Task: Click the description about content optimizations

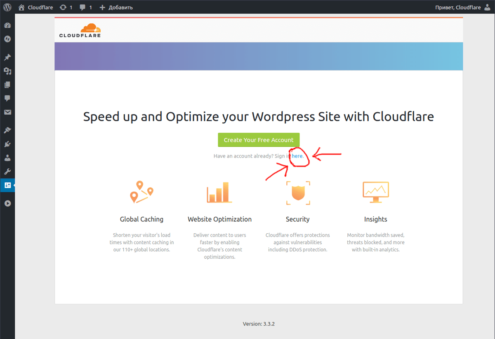Action: (219, 246)
